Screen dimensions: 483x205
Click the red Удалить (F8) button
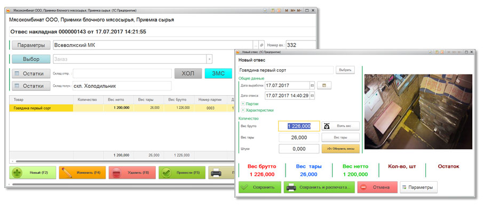[x=132, y=173]
